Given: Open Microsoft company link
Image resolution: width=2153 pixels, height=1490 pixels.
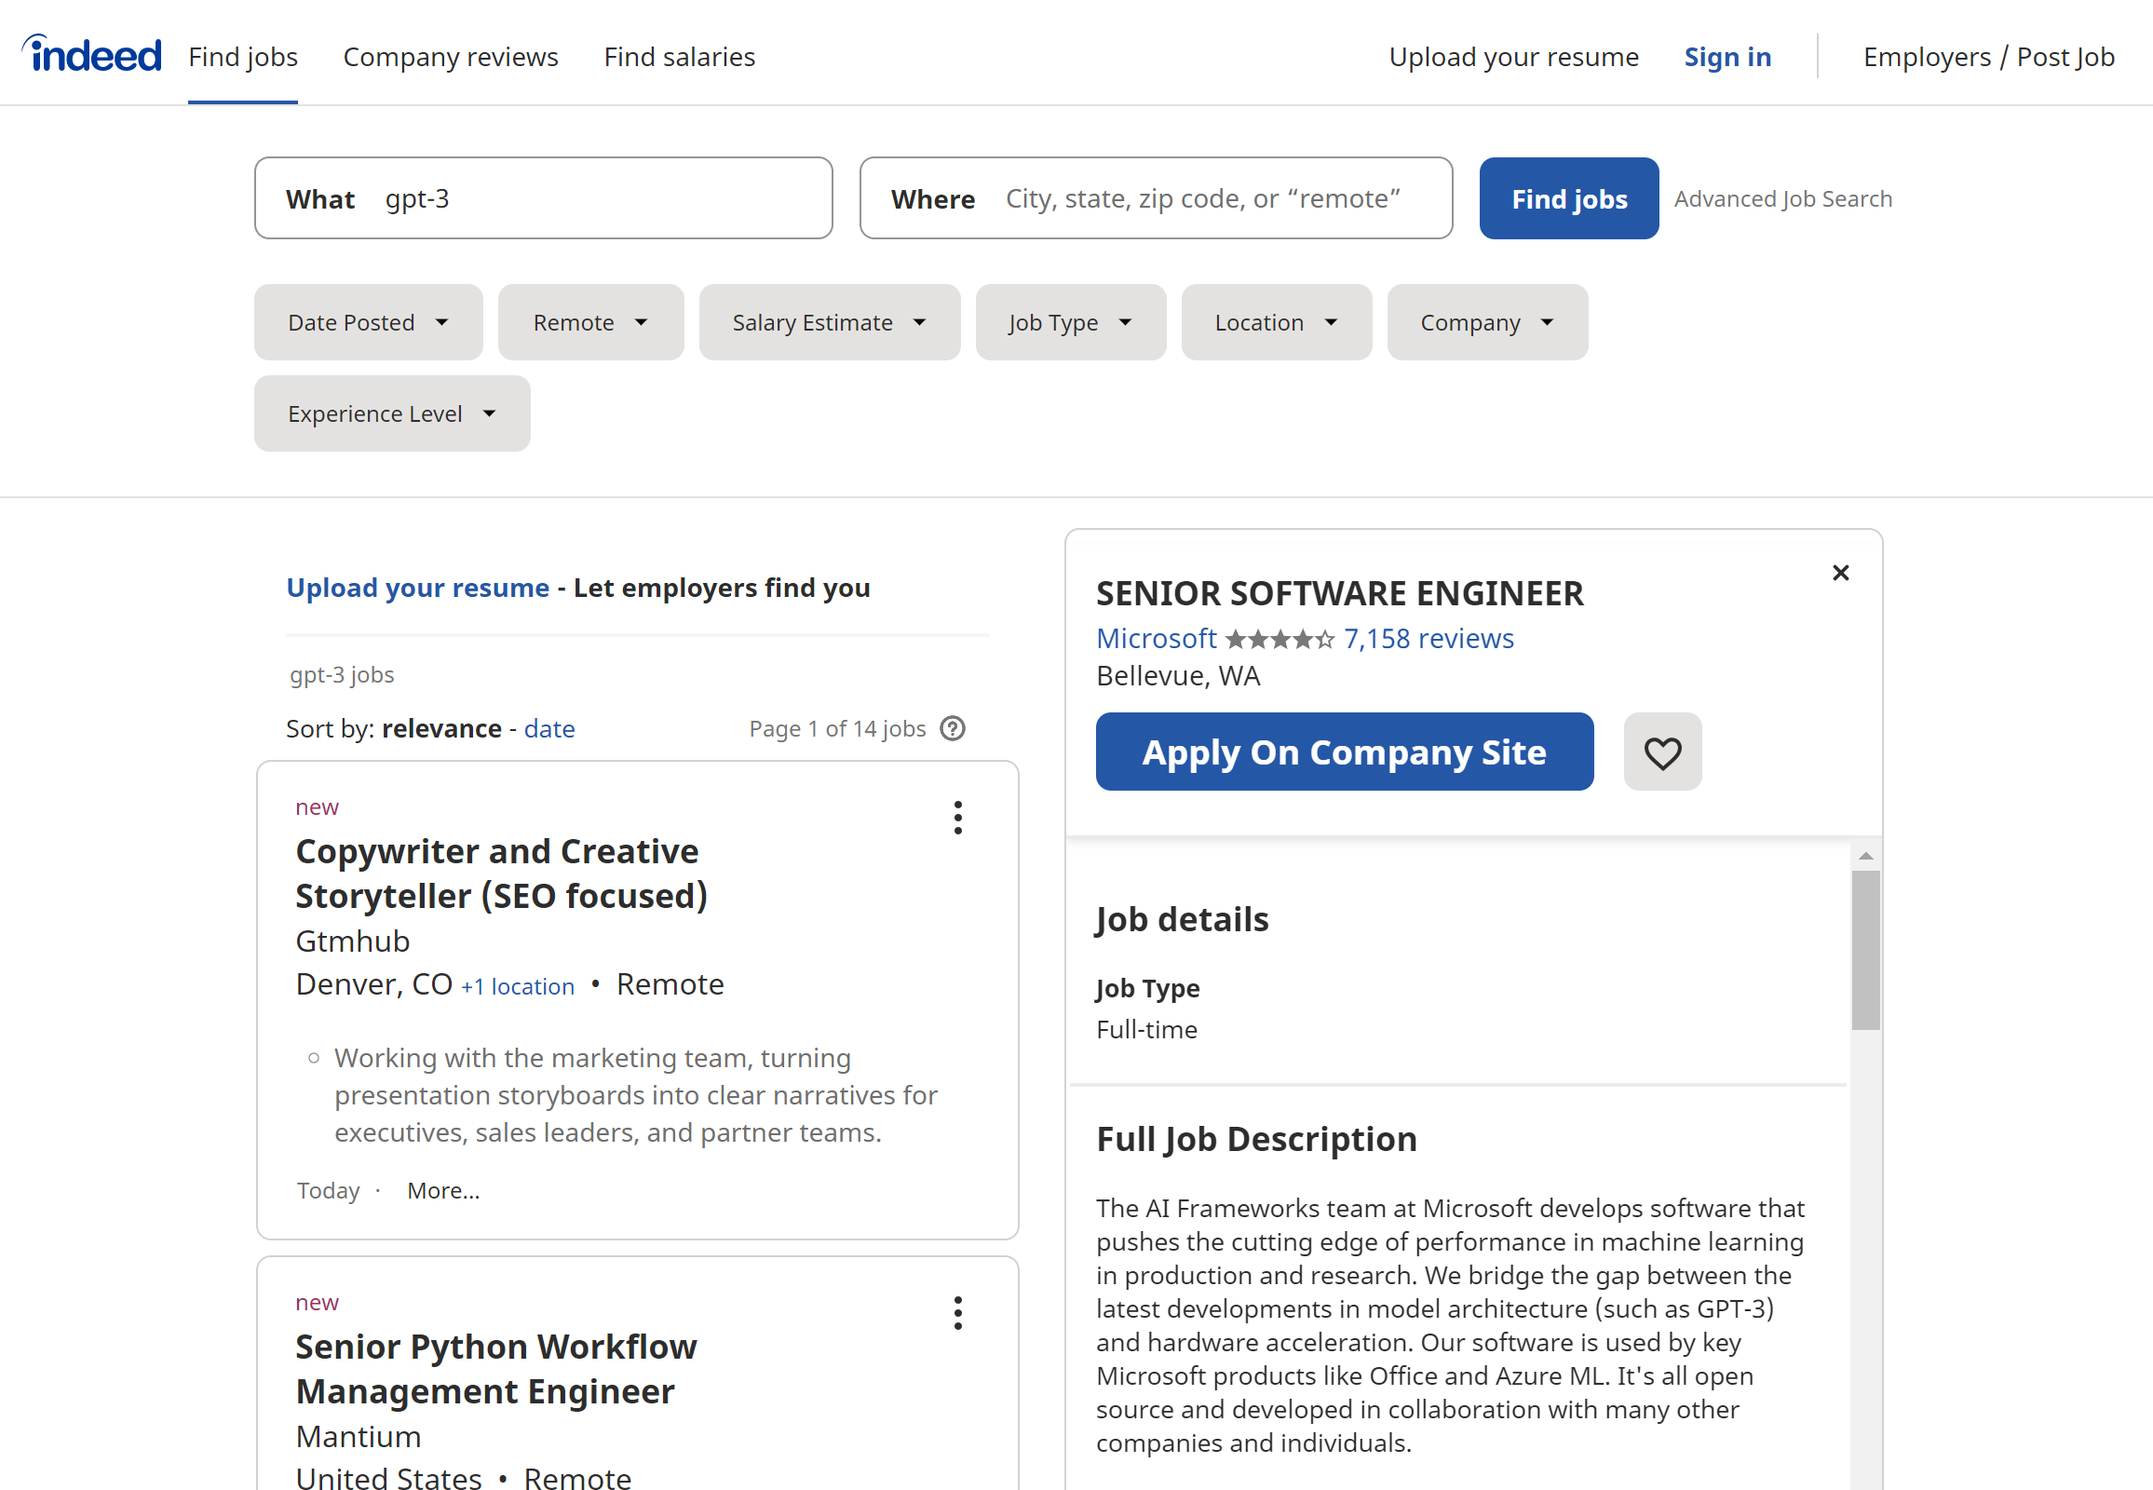Looking at the screenshot, I should [1156, 639].
